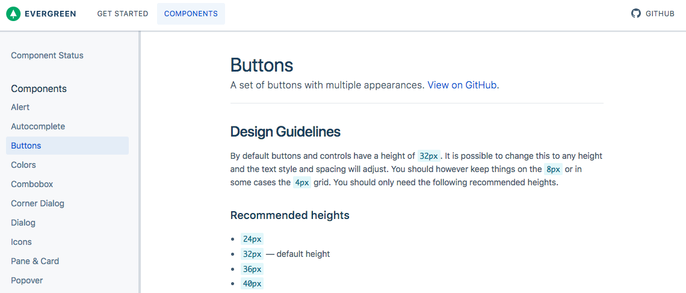The height and width of the screenshot is (293, 686).
Task: Select the COMPONENTS tab
Action: click(191, 14)
